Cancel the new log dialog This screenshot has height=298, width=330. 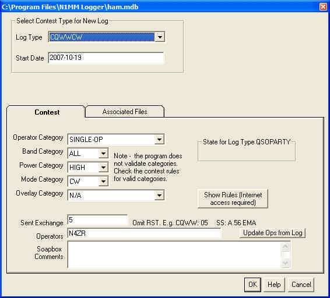point(301,285)
